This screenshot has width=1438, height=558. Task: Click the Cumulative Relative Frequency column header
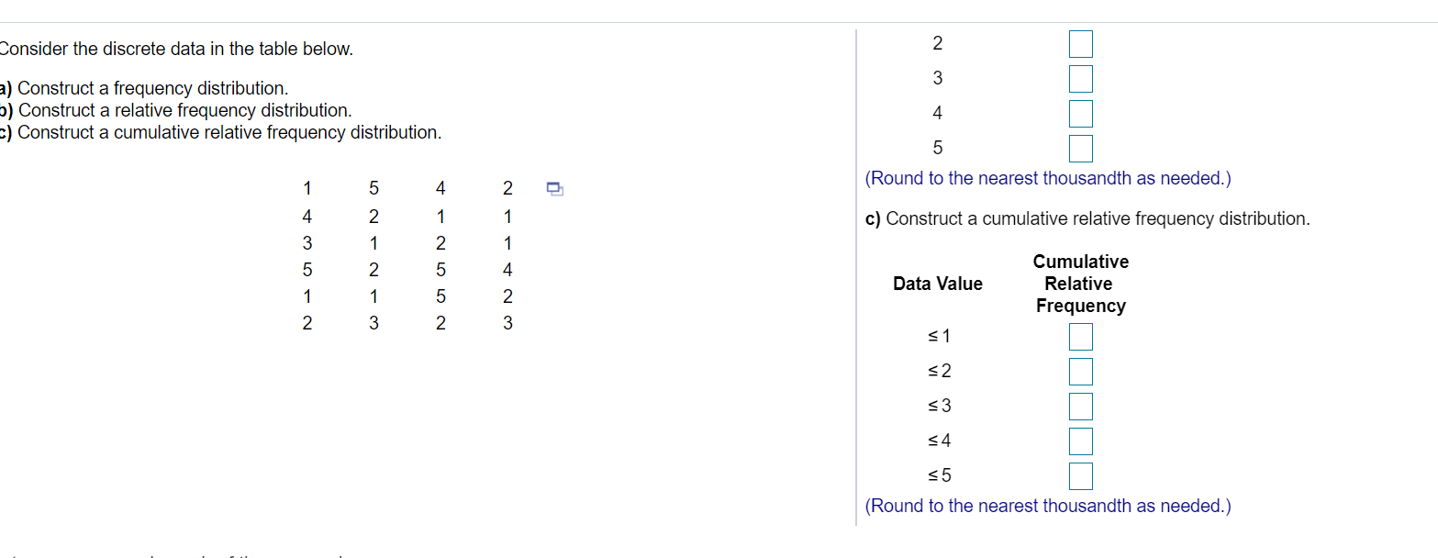tap(1080, 284)
